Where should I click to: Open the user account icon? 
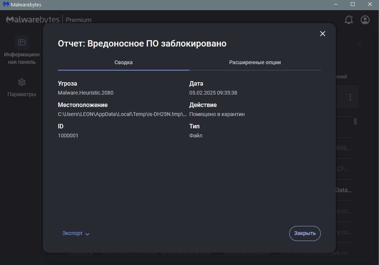[365, 20]
